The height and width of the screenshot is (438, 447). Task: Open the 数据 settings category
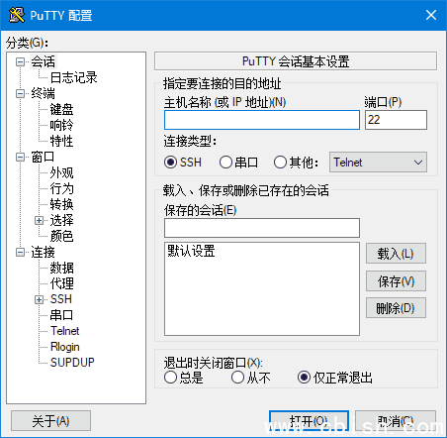coord(61,268)
